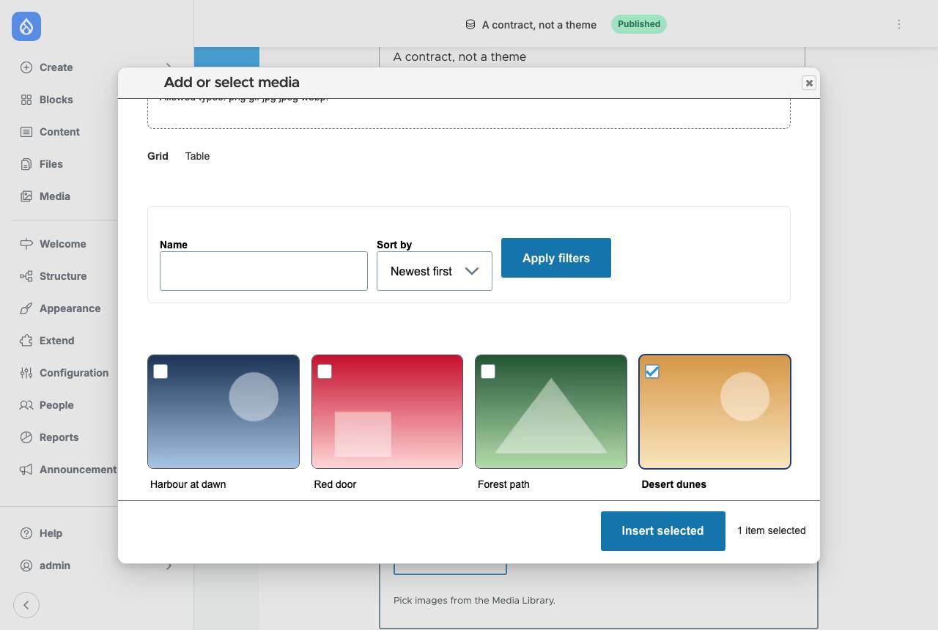Click the Reports pie-chart icon
938x630 pixels.
(26, 437)
